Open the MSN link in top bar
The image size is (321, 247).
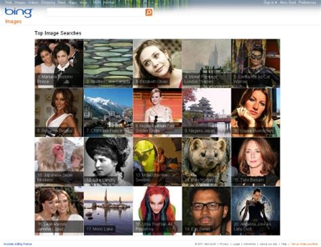(97, 3)
